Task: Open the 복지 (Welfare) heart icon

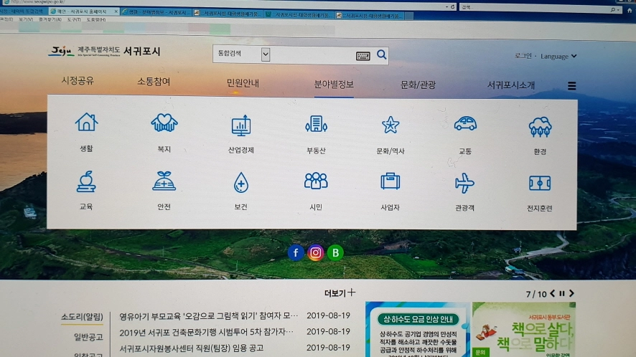Action: pos(164,123)
